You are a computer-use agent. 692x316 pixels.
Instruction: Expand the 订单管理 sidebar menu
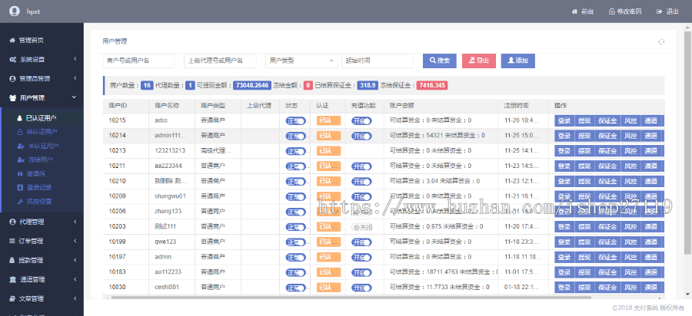coord(42,241)
